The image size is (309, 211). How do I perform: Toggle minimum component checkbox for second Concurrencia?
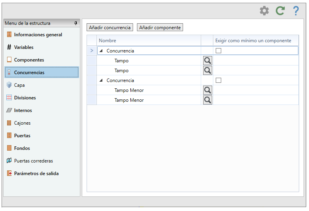[218, 80]
